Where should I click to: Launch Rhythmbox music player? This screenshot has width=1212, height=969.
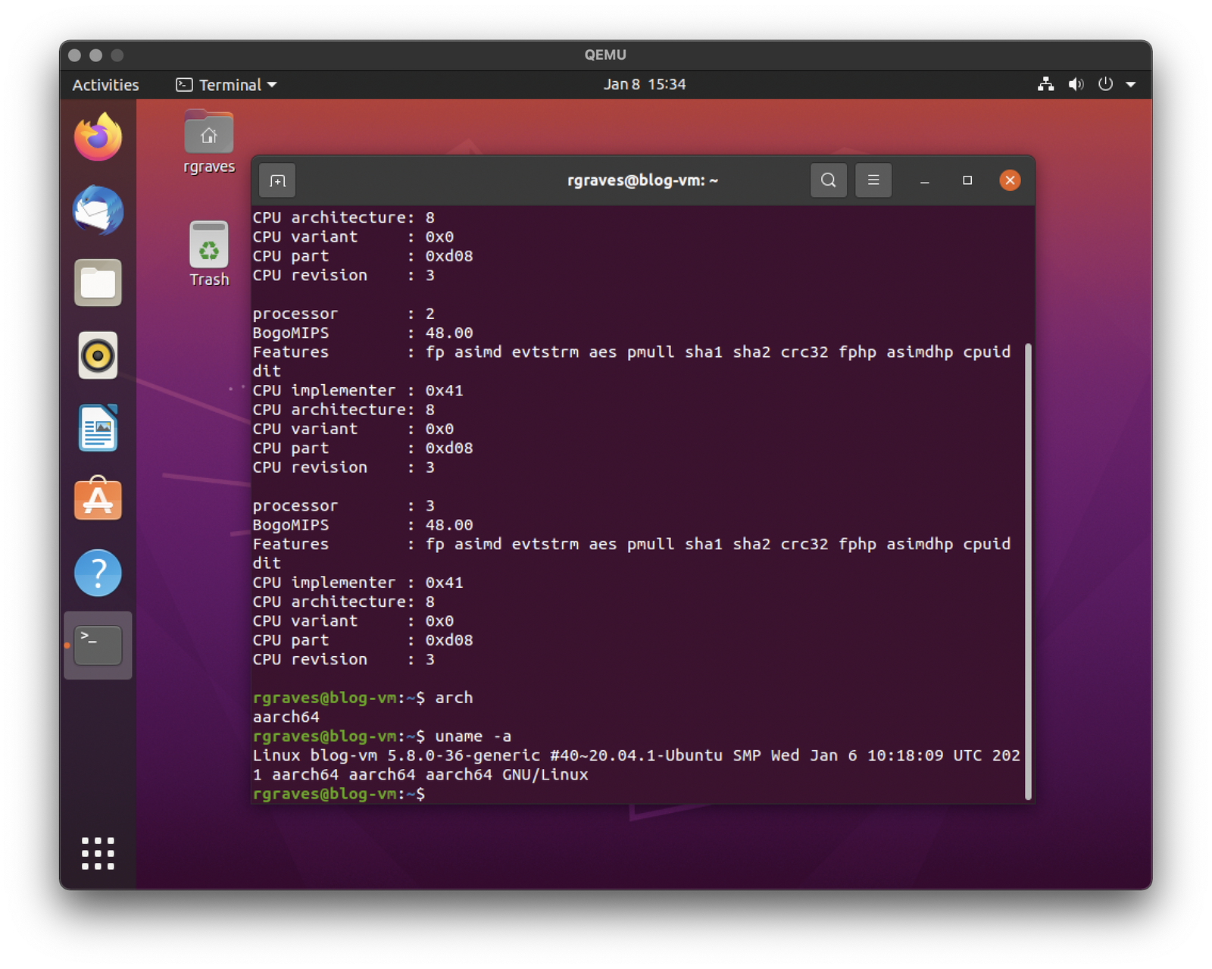(98, 355)
